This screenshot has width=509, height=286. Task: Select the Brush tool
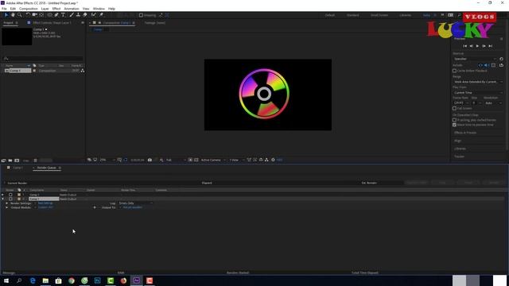pos(72,15)
